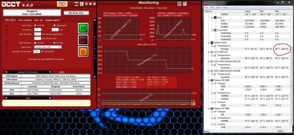Select the Infinite test type radio
Viewport: 294px width, 135px height.
click(35, 25)
